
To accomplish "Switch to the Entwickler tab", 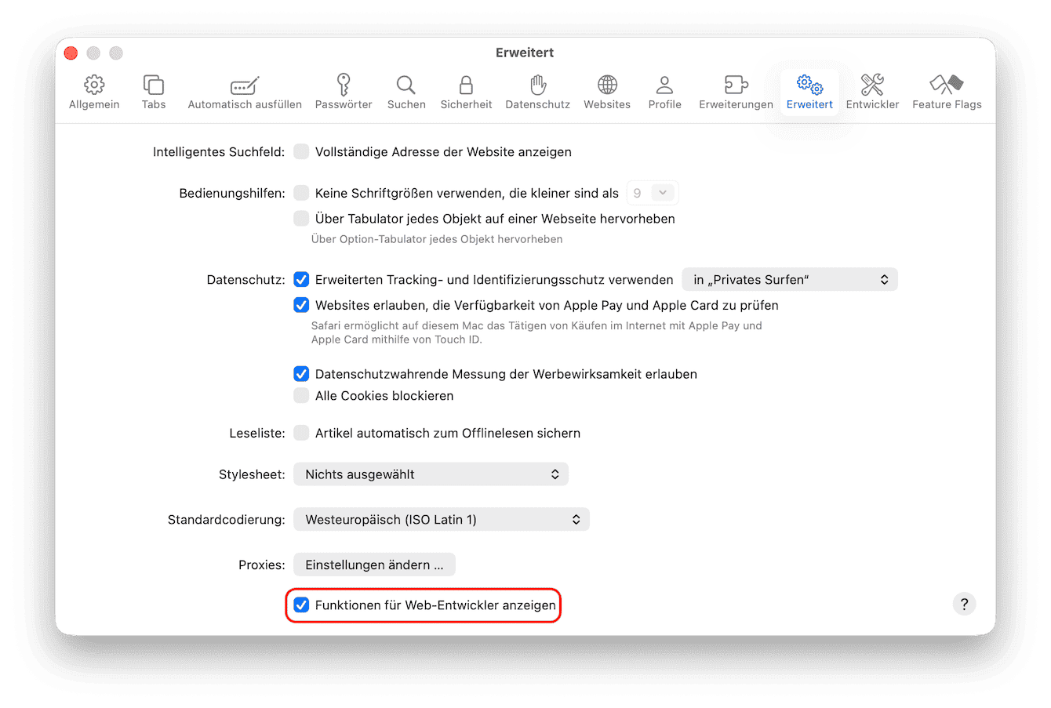I will pos(872,92).
